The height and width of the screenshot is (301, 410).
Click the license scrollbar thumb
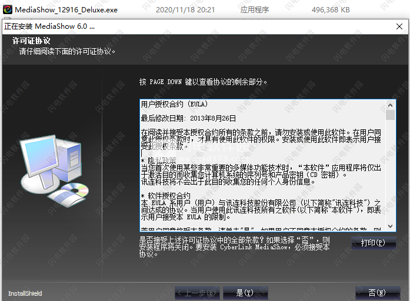tap(391, 115)
